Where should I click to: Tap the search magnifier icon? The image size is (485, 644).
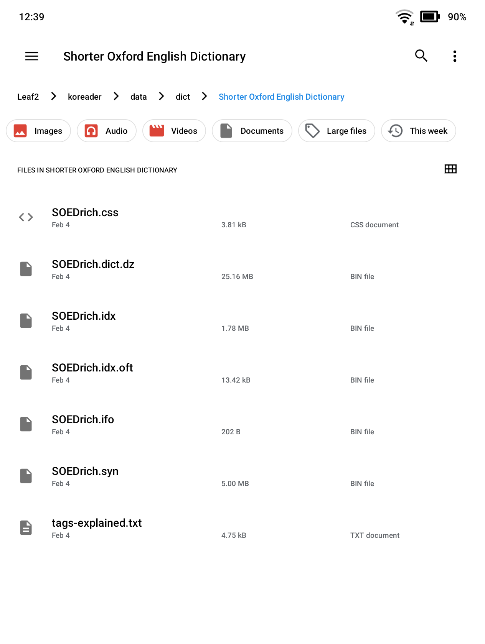[421, 56]
